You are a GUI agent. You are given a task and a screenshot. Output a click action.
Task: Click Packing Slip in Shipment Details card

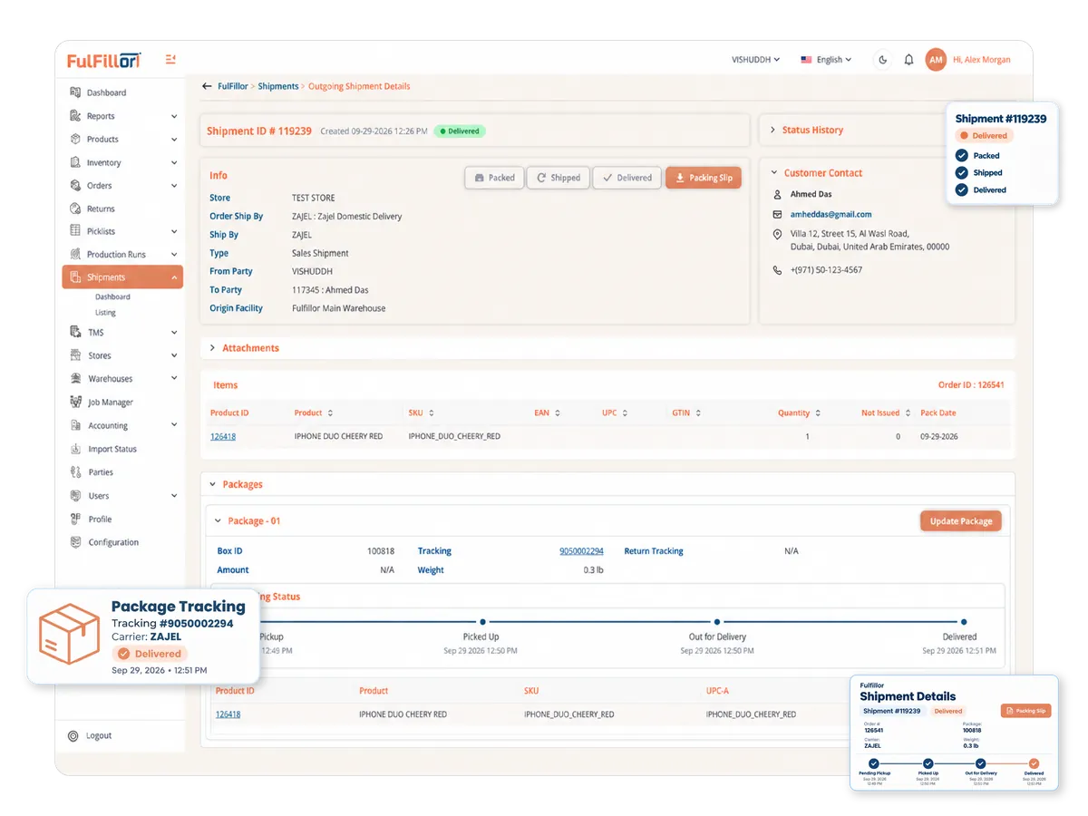pyautogui.click(x=1025, y=711)
